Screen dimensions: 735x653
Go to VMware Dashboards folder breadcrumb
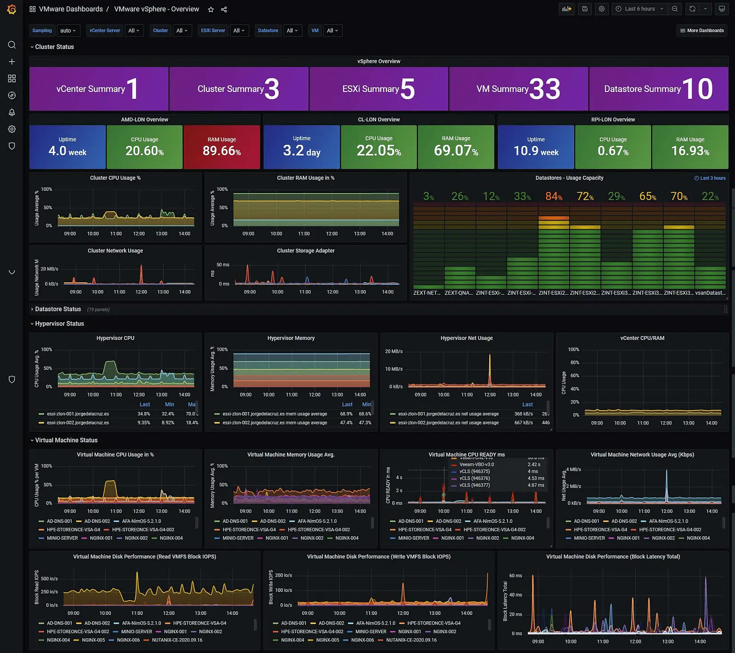click(x=71, y=9)
